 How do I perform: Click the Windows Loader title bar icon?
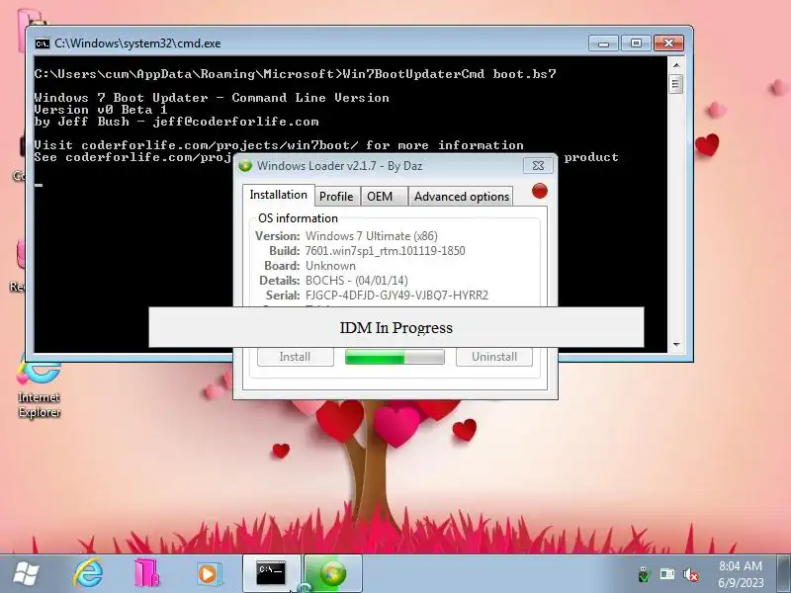(x=245, y=166)
